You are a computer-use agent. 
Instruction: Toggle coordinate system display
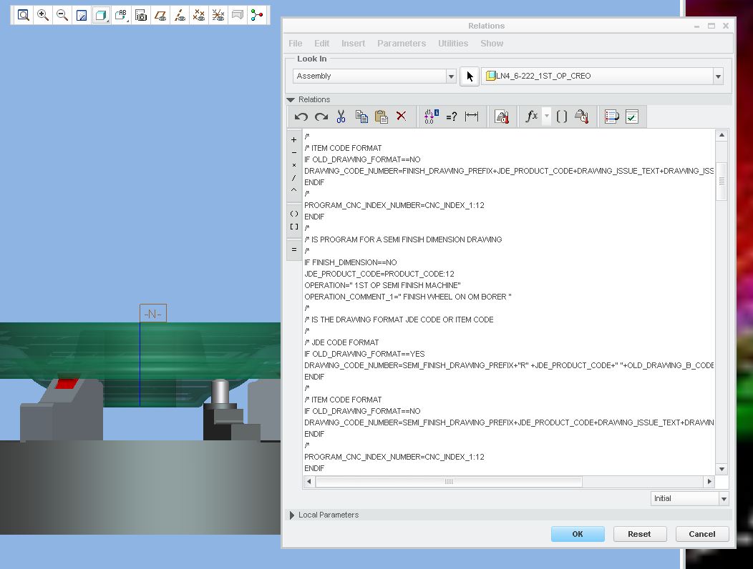[x=218, y=15]
